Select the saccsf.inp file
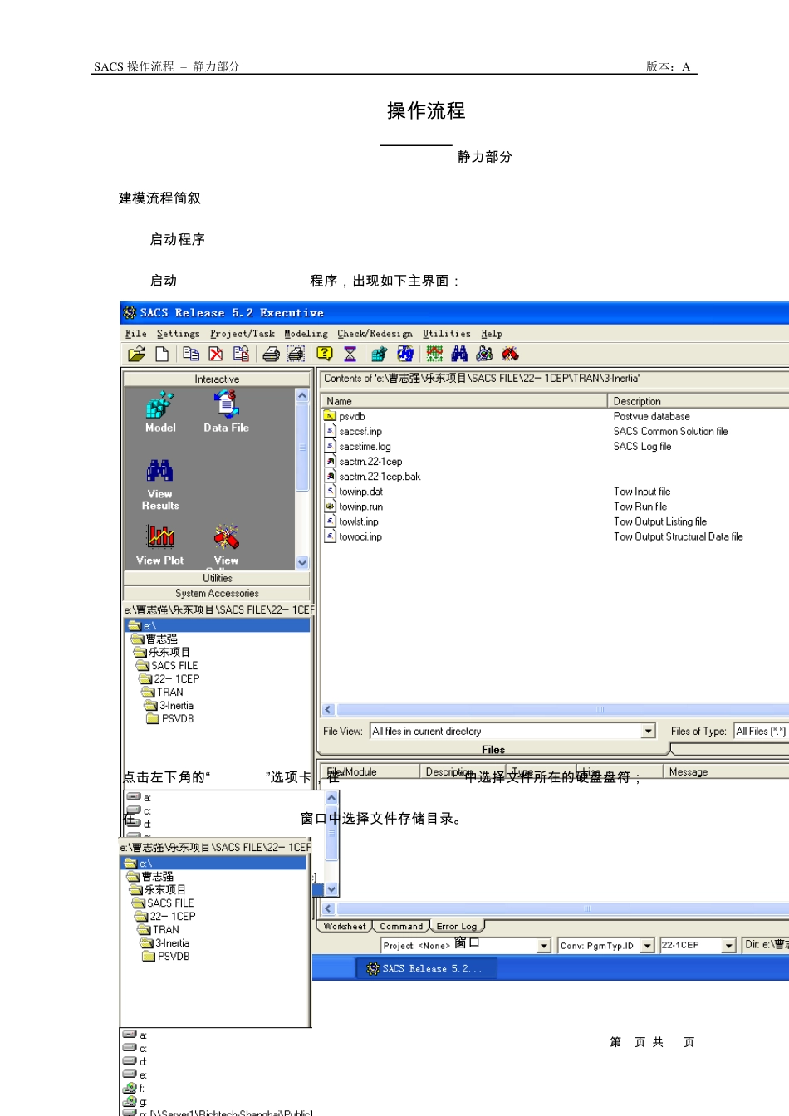 (353, 432)
